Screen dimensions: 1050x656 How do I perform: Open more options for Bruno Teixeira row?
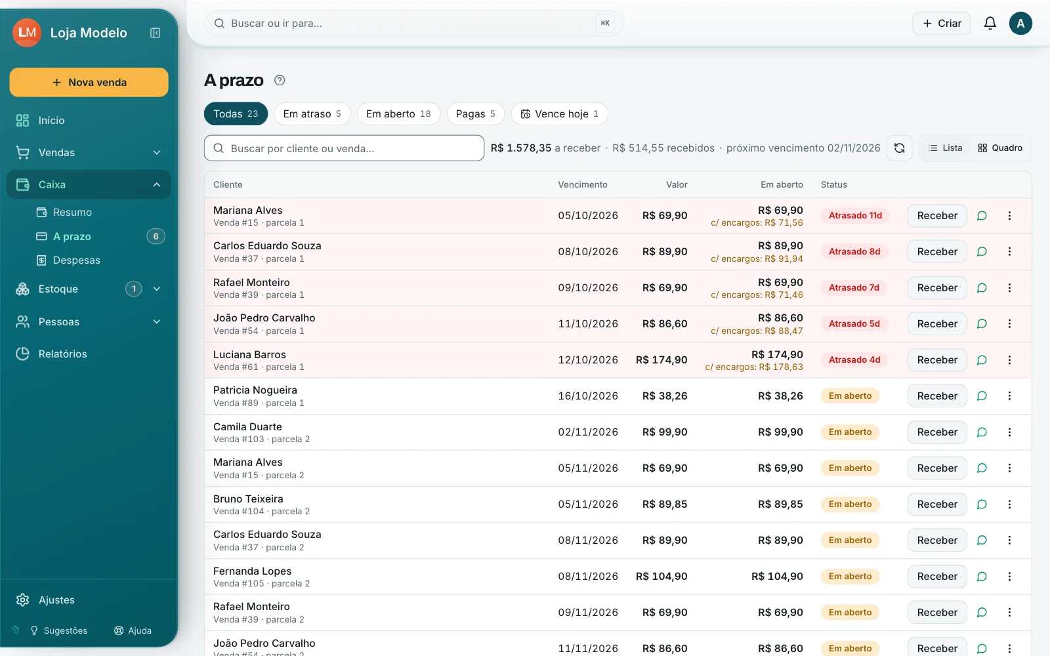1009,504
